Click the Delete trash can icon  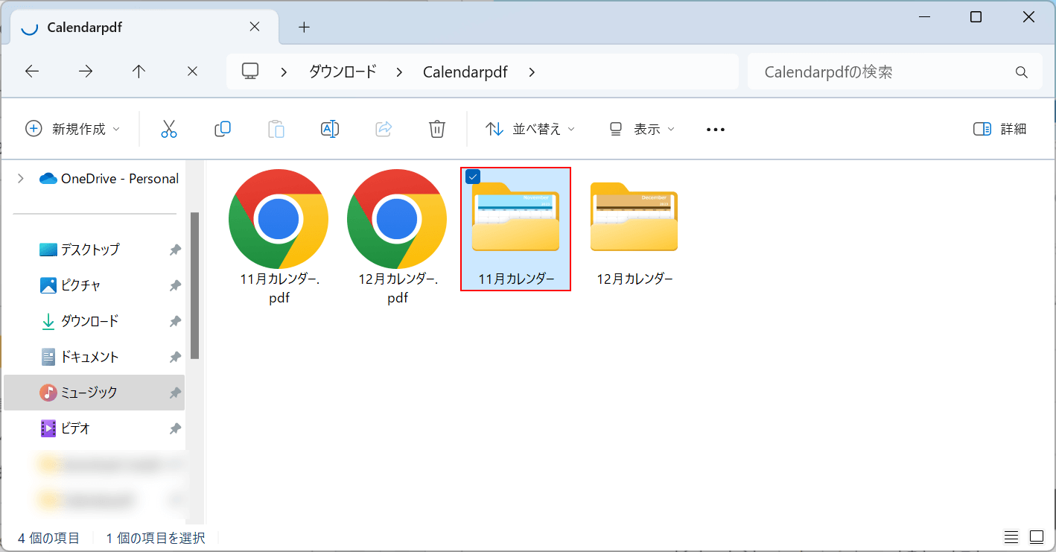click(x=437, y=129)
